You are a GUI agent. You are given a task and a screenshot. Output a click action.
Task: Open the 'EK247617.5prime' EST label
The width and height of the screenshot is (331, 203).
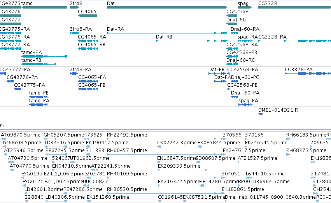(x=244, y=150)
